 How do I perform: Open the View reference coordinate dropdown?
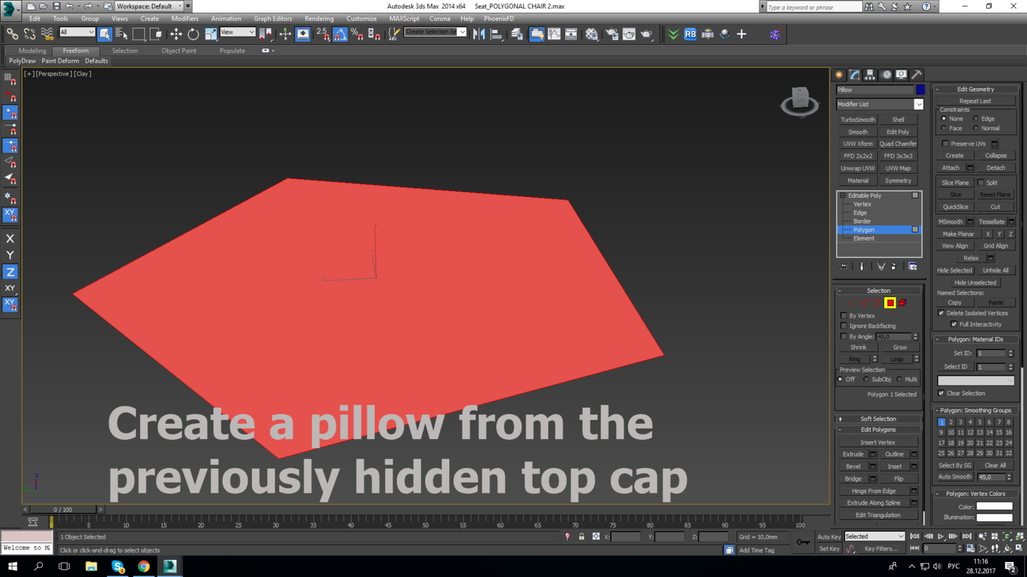tap(237, 32)
